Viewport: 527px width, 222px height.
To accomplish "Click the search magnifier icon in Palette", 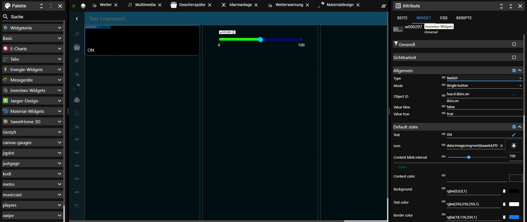I will 5,17.
